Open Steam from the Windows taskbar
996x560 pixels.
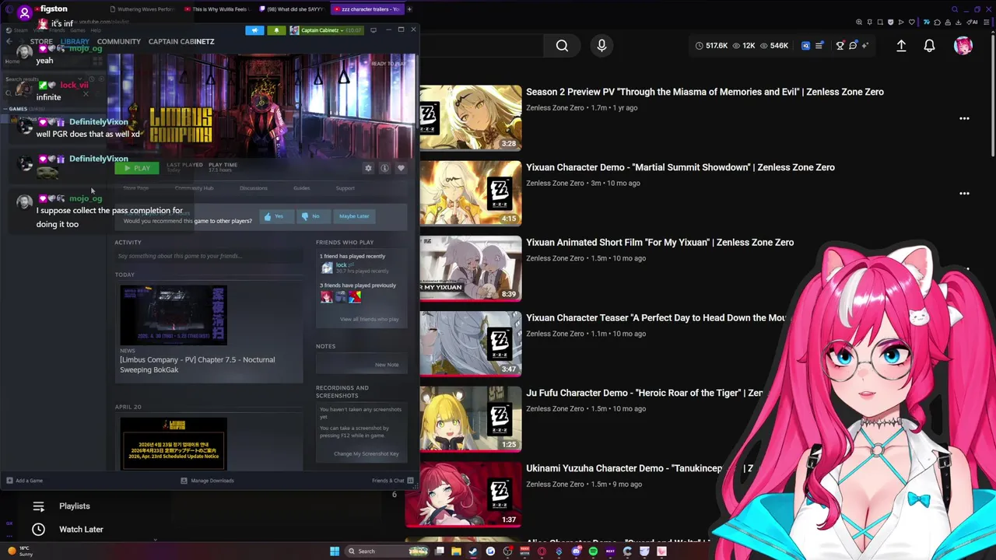click(x=473, y=551)
